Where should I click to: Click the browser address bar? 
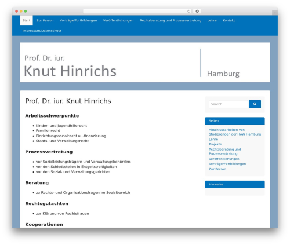pyautogui.click(x=137, y=12)
